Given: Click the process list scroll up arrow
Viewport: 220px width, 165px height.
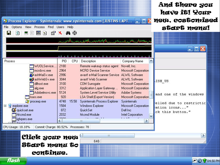Looking at the screenshot, I should tap(151, 61).
